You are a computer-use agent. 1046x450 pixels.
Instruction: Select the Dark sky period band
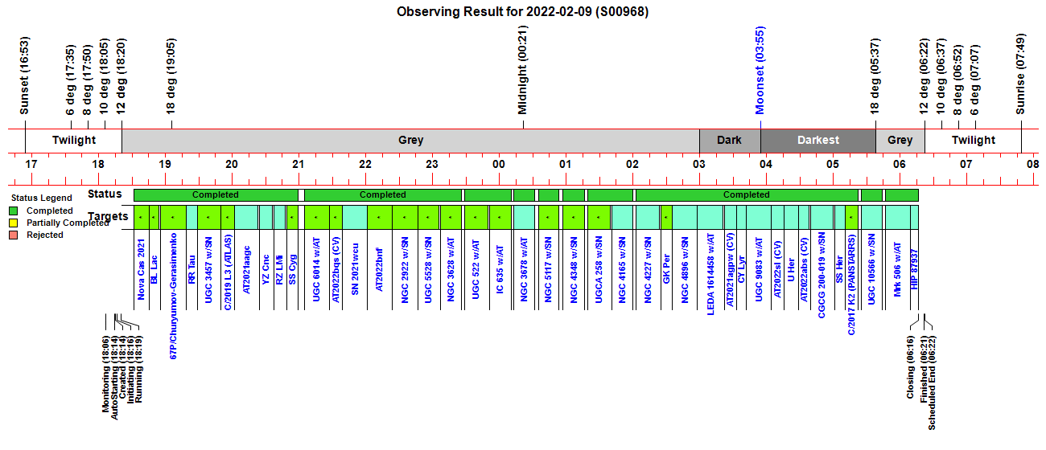(730, 140)
